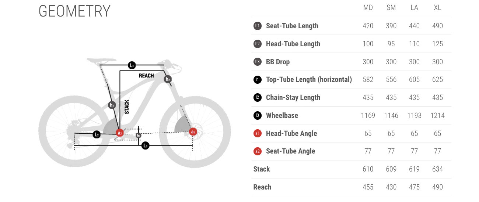Select the red a1 marker on the front wheel hub
Viewport: 479px width, 202px height.
(x=193, y=131)
